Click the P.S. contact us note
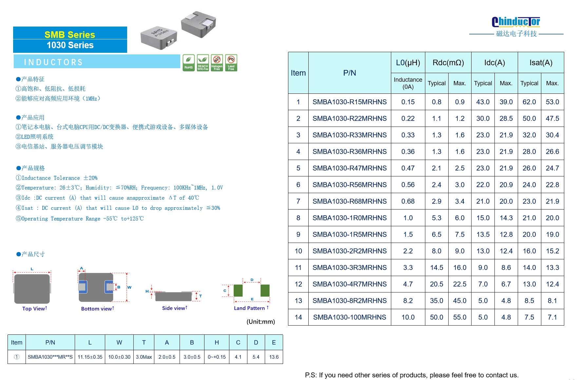Screen dimensions: 579x380 click(412, 375)
